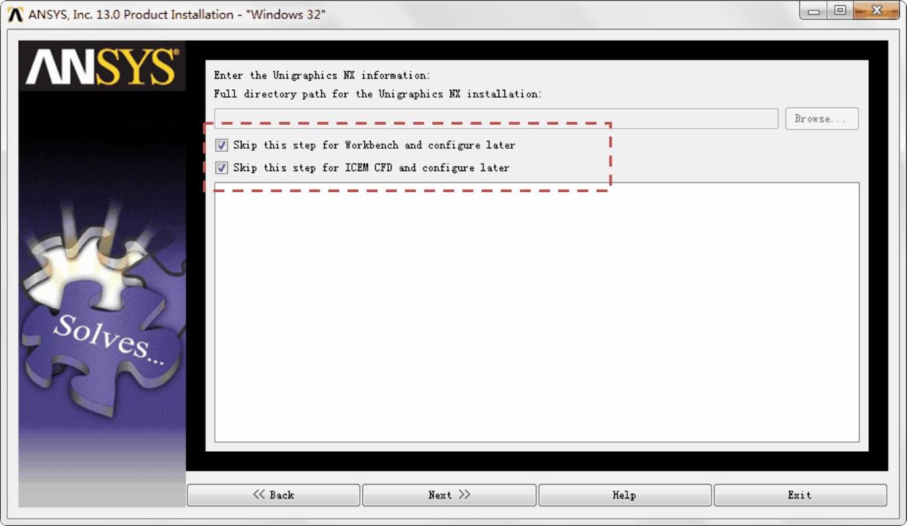Click 'Skip this step for ICEM CFD' label
The width and height of the screenshot is (907, 526).
371,168
